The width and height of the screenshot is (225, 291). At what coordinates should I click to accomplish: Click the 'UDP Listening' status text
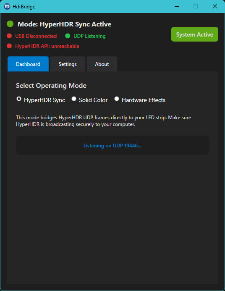click(89, 36)
